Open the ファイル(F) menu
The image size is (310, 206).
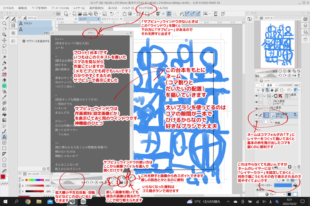(8, 8)
